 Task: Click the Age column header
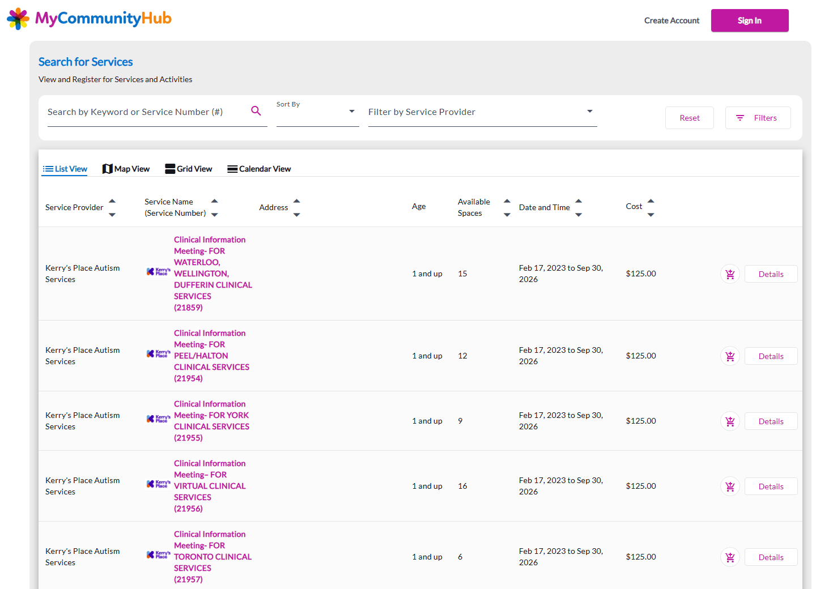419,207
